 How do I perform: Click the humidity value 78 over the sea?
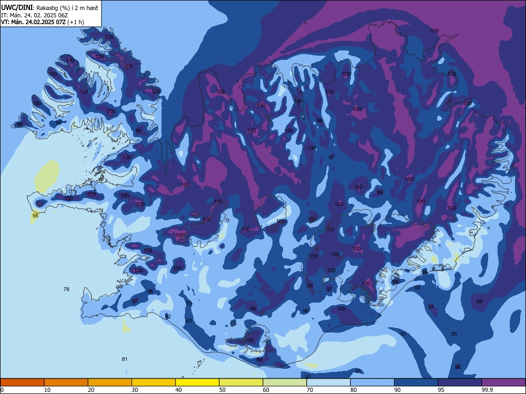tap(66, 289)
